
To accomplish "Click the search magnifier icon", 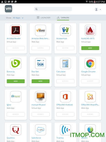I will tap(36, 9).
